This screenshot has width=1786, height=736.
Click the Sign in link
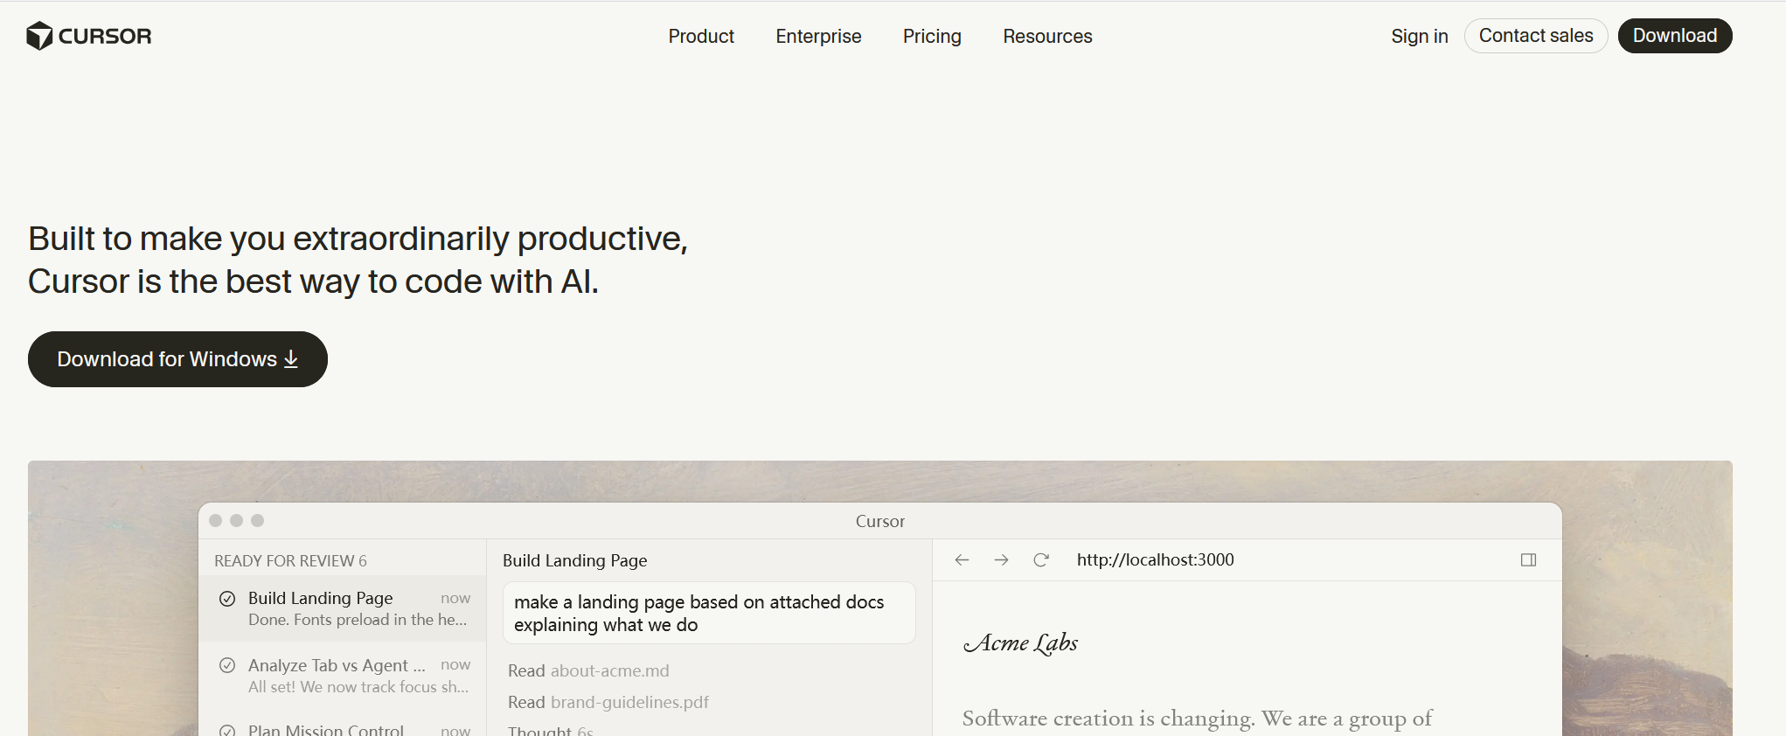click(x=1420, y=36)
